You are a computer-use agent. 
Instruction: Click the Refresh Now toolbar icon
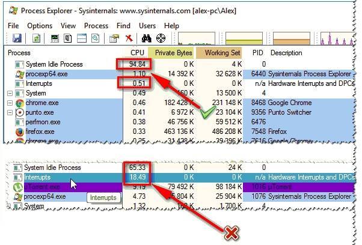click(36, 38)
